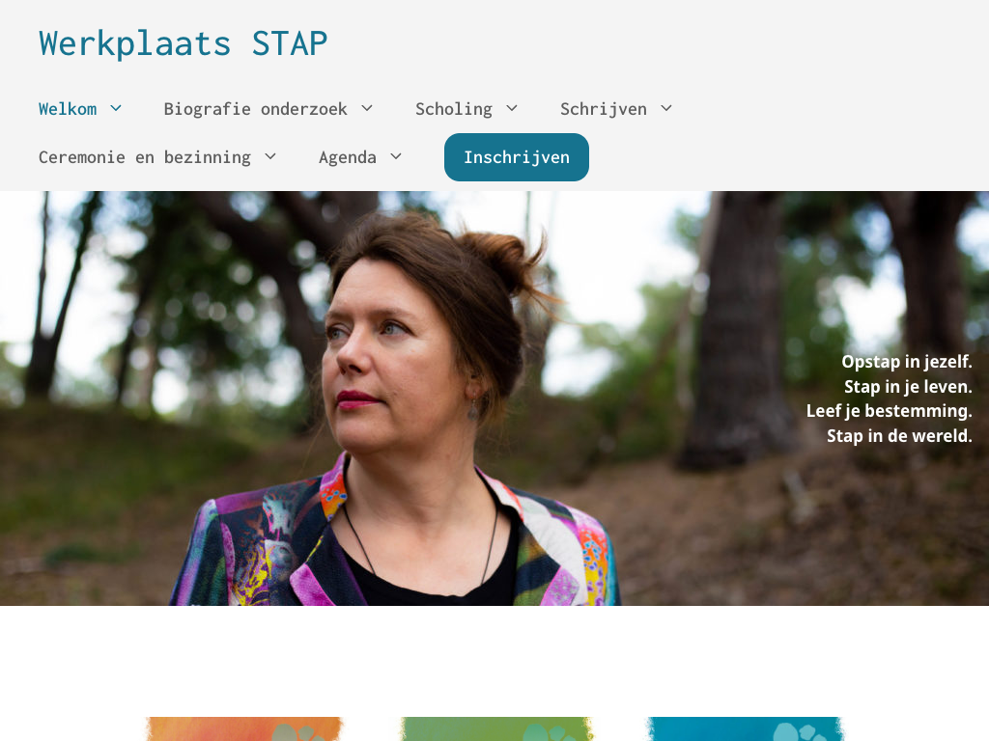Open Biografie onderzoek menu item
The height and width of the screenshot is (741, 989).
click(255, 109)
